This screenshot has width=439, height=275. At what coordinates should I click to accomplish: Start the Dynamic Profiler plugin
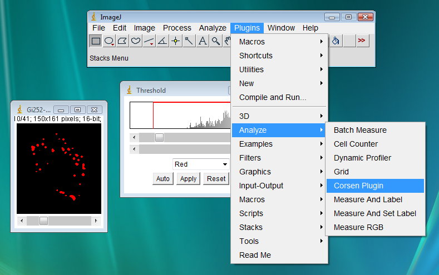click(375, 158)
